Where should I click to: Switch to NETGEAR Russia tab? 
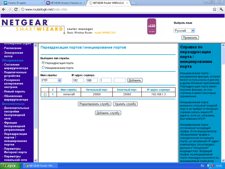pyautogui.click(x=65, y=3)
